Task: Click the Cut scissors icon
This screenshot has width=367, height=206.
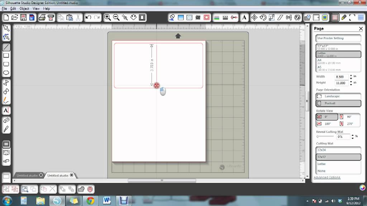Action: tap(78, 18)
